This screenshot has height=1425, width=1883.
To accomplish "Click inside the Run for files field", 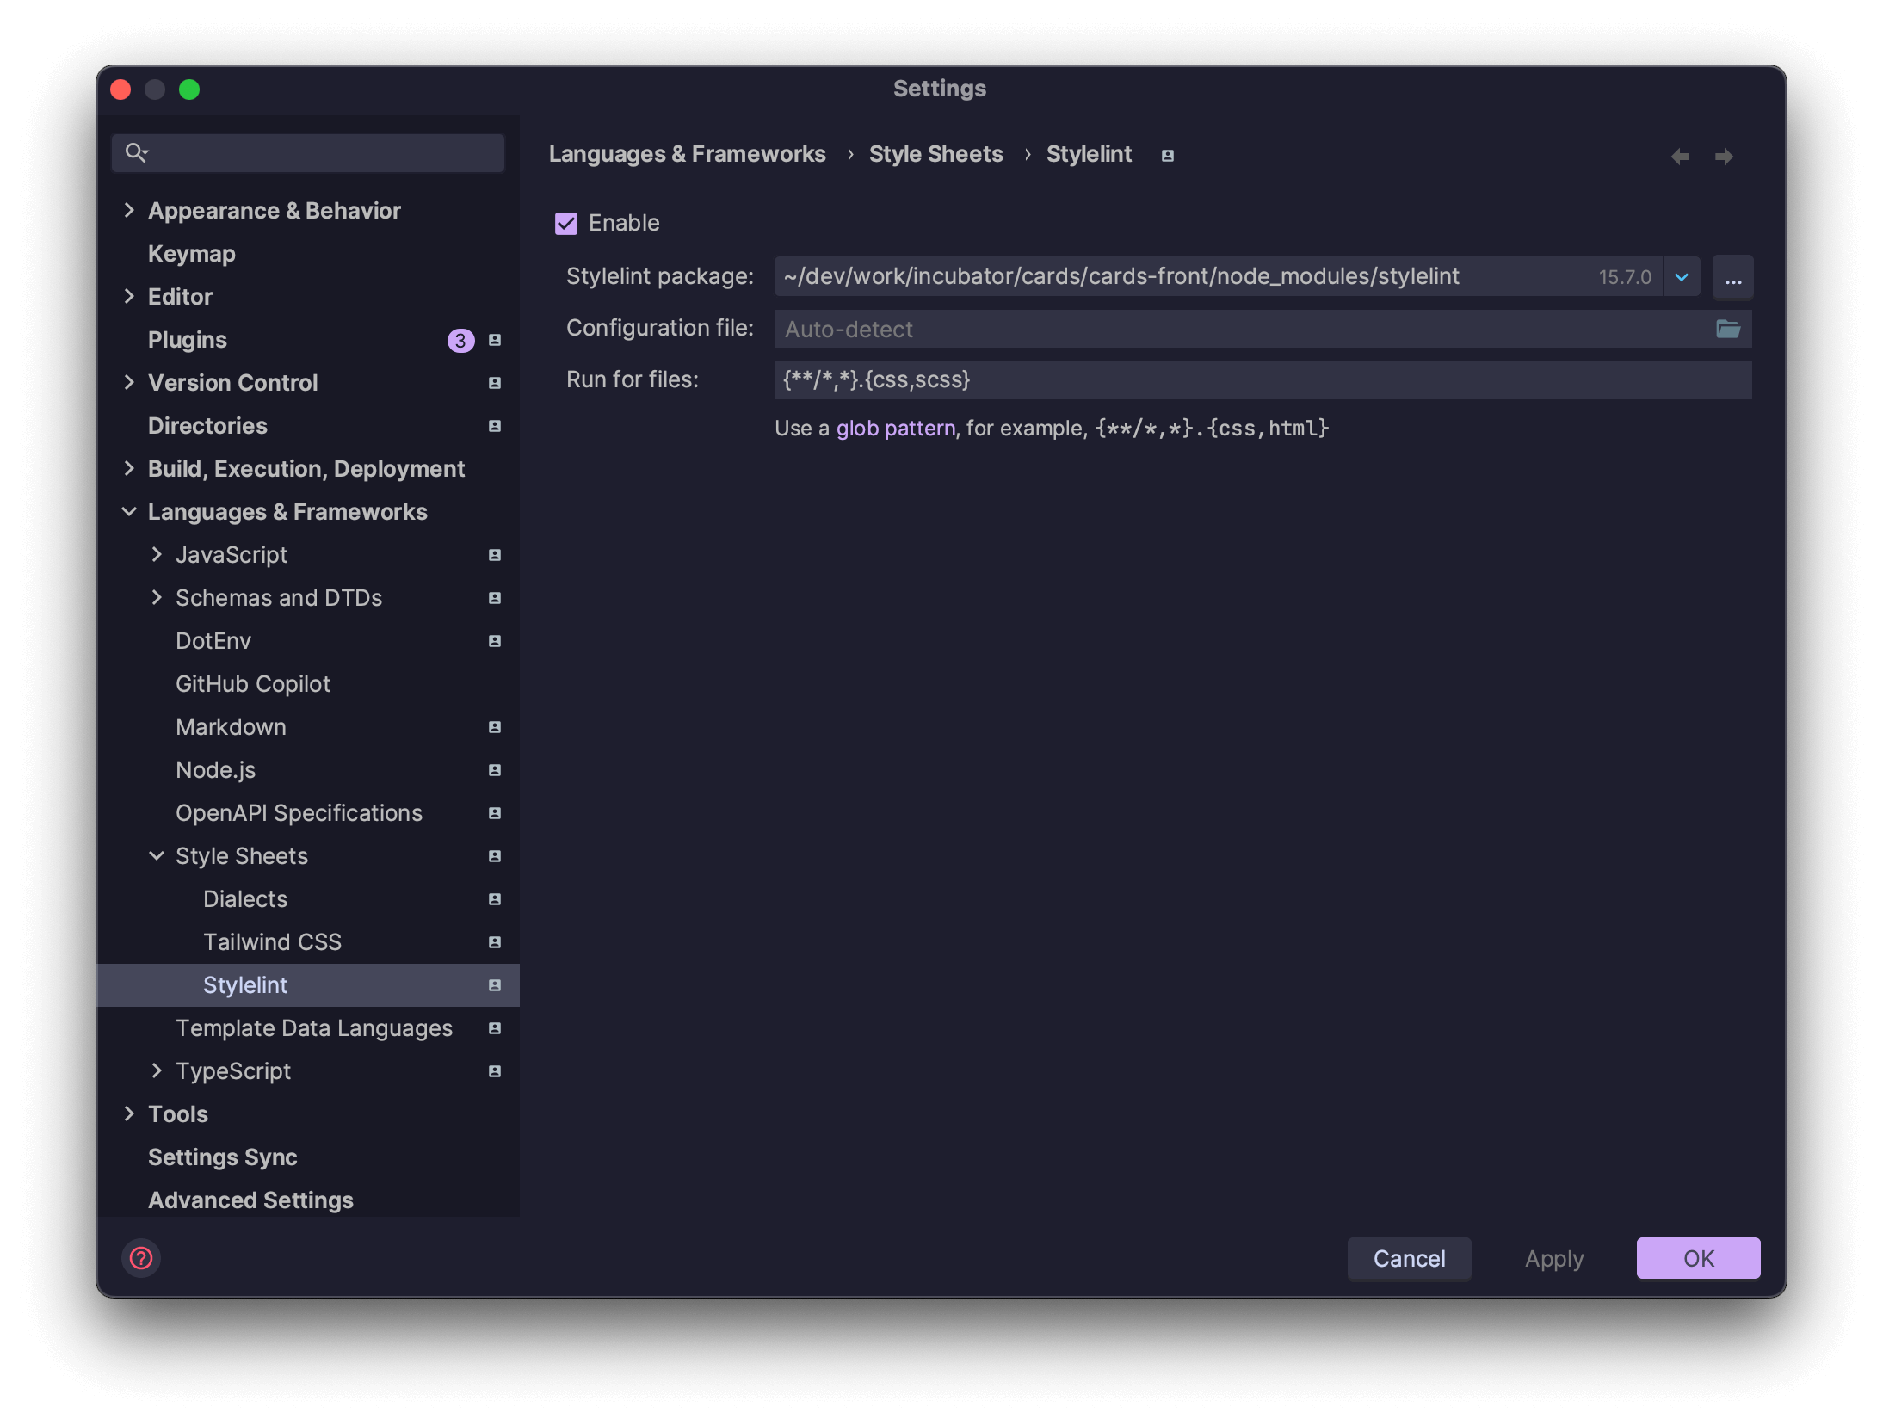I will [x=1119, y=379].
